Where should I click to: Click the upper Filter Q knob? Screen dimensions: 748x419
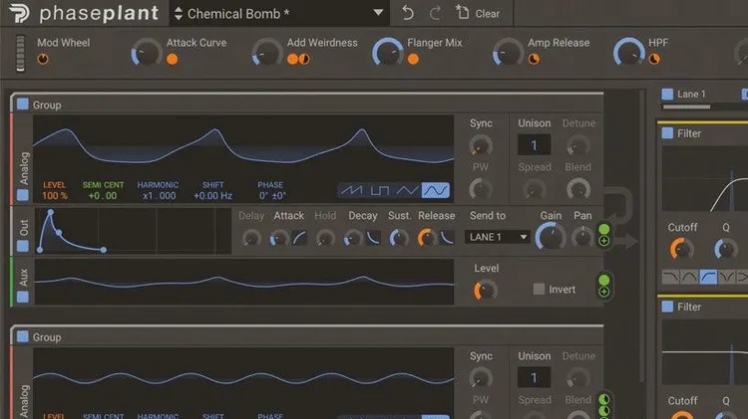[726, 249]
